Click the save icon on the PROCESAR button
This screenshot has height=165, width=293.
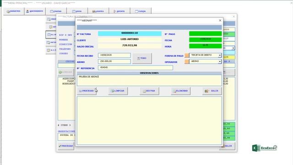tap(81, 91)
